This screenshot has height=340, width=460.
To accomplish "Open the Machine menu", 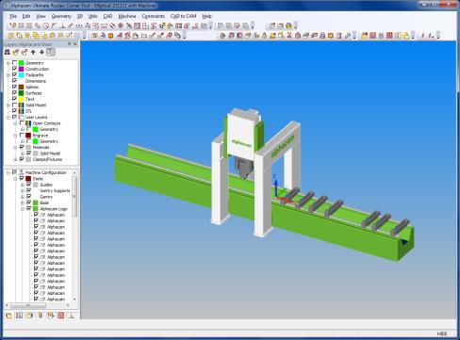I will click(x=127, y=16).
